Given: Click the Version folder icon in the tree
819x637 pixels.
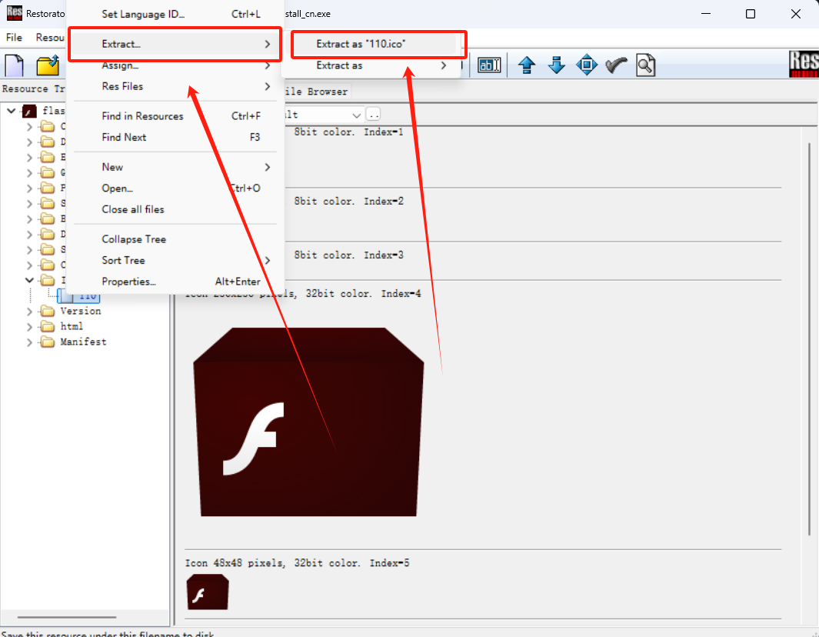Looking at the screenshot, I should pos(48,312).
